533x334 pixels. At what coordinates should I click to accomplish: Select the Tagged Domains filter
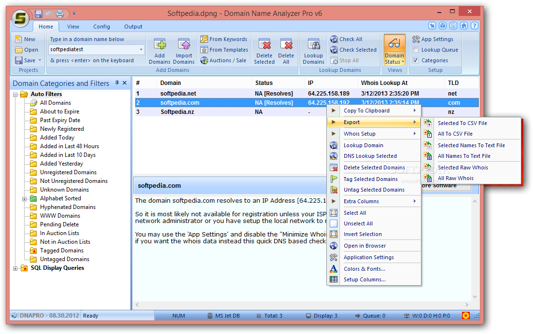(62, 250)
